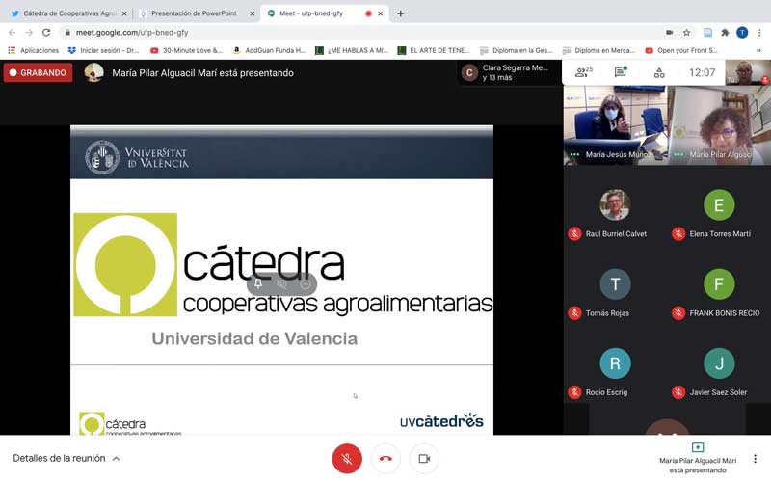
Task: Open the EL ARTE DE TENE... bookmark
Action: point(434,50)
